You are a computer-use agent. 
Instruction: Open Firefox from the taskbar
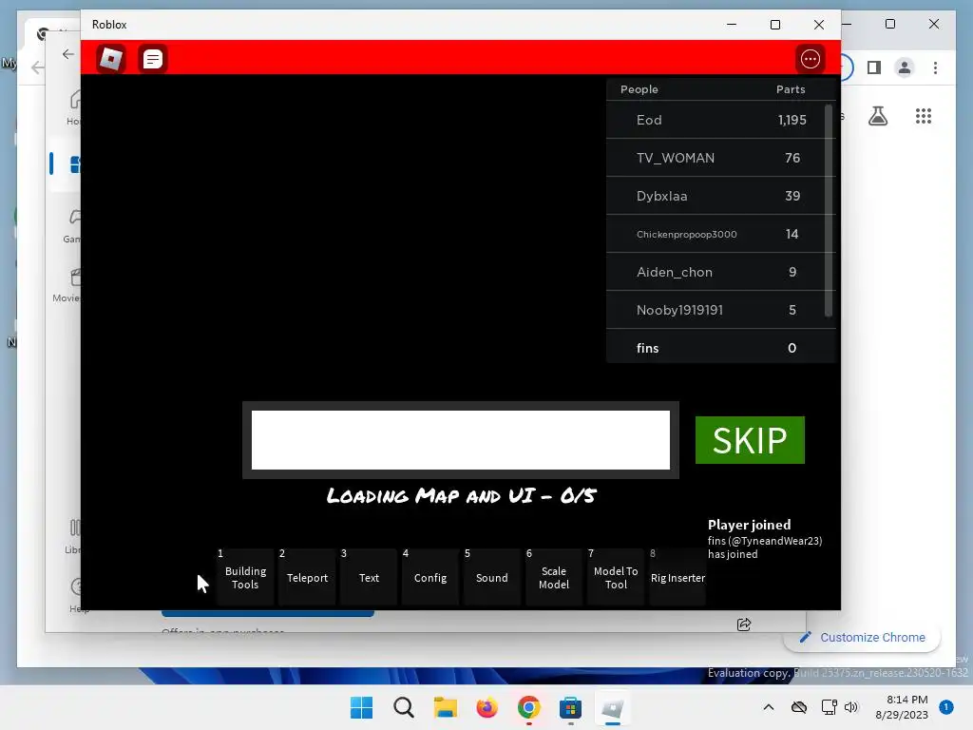(x=487, y=707)
